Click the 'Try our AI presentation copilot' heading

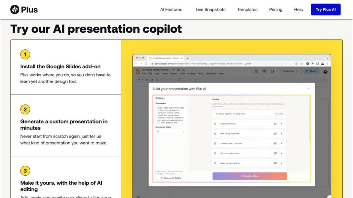click(96, 29)
